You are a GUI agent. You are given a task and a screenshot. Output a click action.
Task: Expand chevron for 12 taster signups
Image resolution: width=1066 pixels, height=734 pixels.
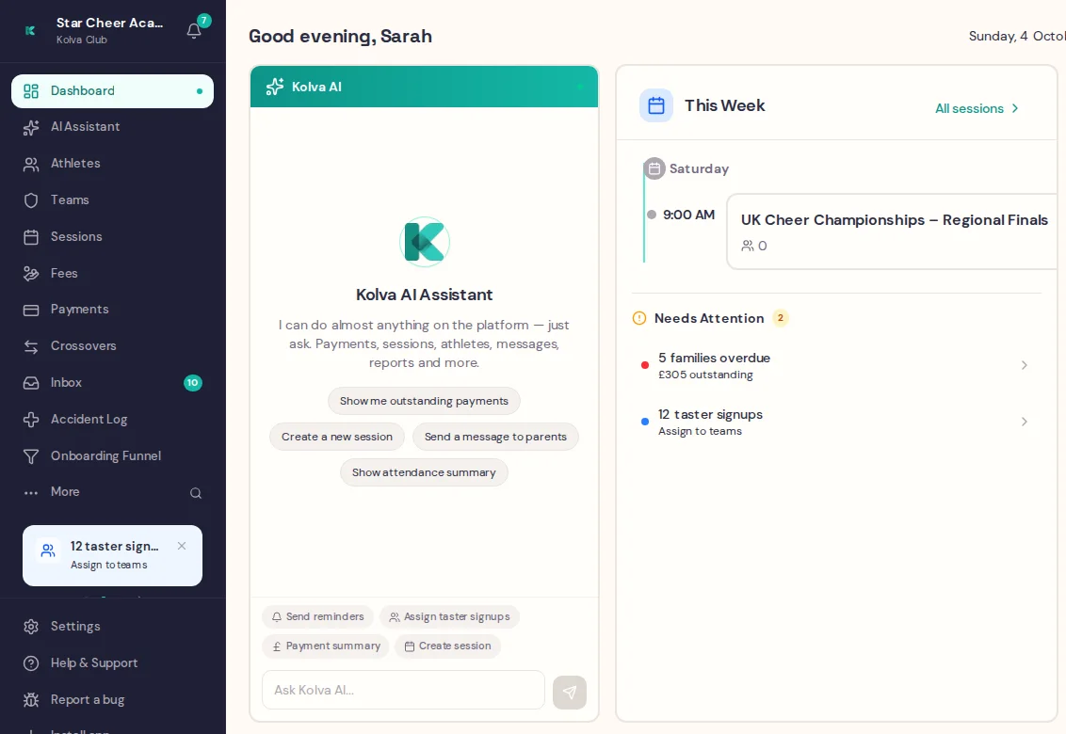1025,422
